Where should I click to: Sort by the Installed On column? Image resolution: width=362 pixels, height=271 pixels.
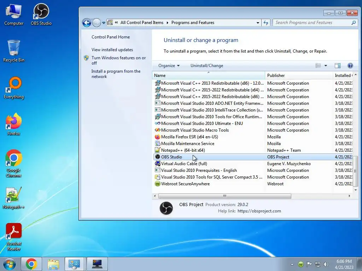click(x=343, y=76)
